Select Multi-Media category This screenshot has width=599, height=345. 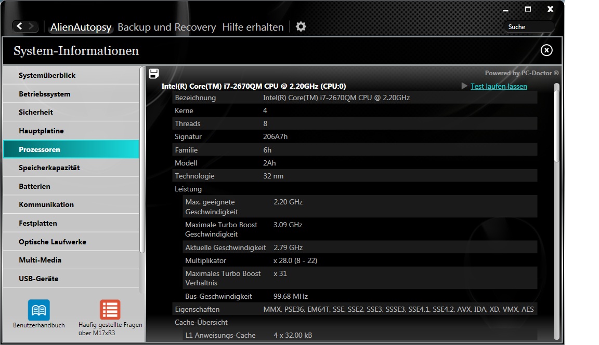tap(71, 260)
